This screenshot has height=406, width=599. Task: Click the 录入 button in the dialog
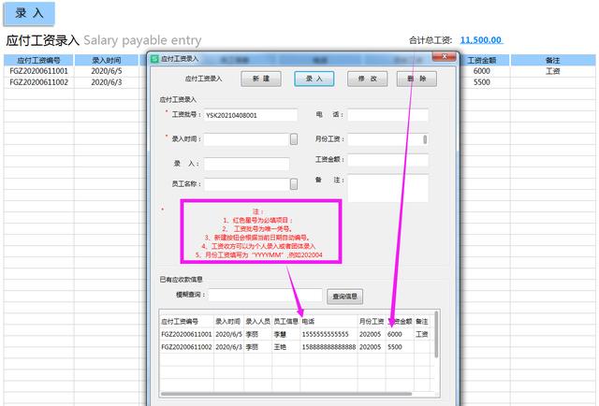tap(314, 79)
